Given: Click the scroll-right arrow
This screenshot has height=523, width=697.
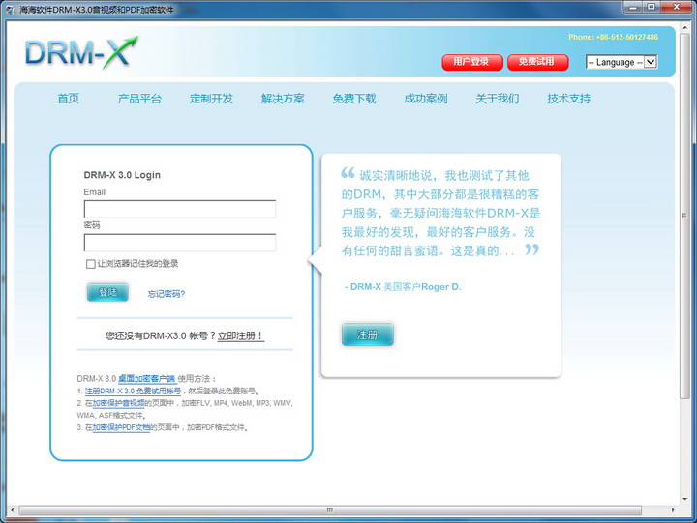Looking at the screenshot, I should tap(673, 510).
